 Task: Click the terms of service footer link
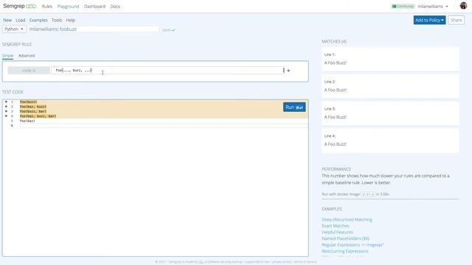(305, 262)
